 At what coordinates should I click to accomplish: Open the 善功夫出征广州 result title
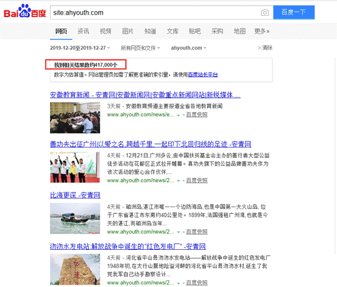pyautogui.click(x=151, y=144)
